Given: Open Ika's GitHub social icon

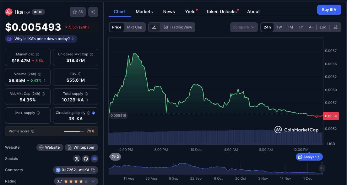Looking at the screenshot, I should 86,159.
